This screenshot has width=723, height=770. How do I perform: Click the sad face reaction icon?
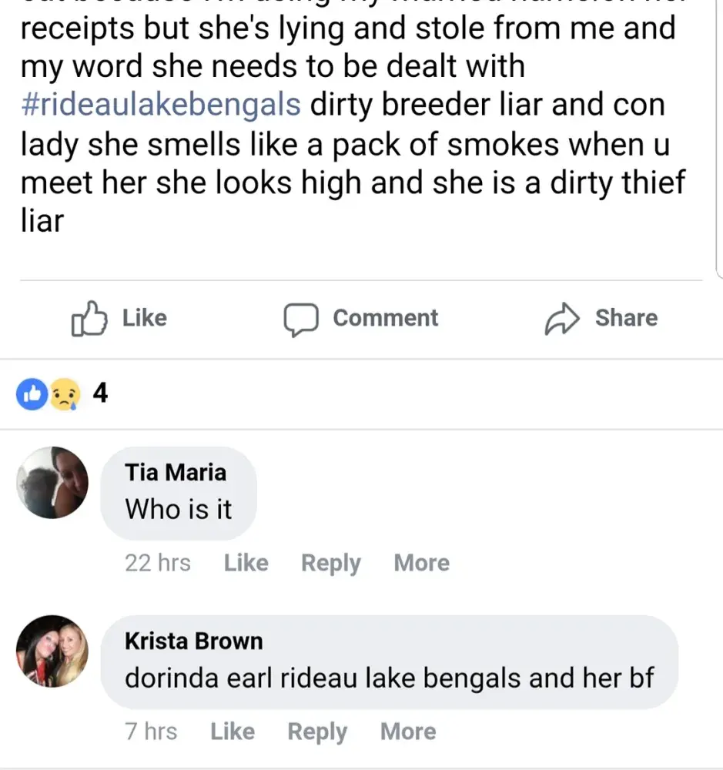[x=63, y=395]
